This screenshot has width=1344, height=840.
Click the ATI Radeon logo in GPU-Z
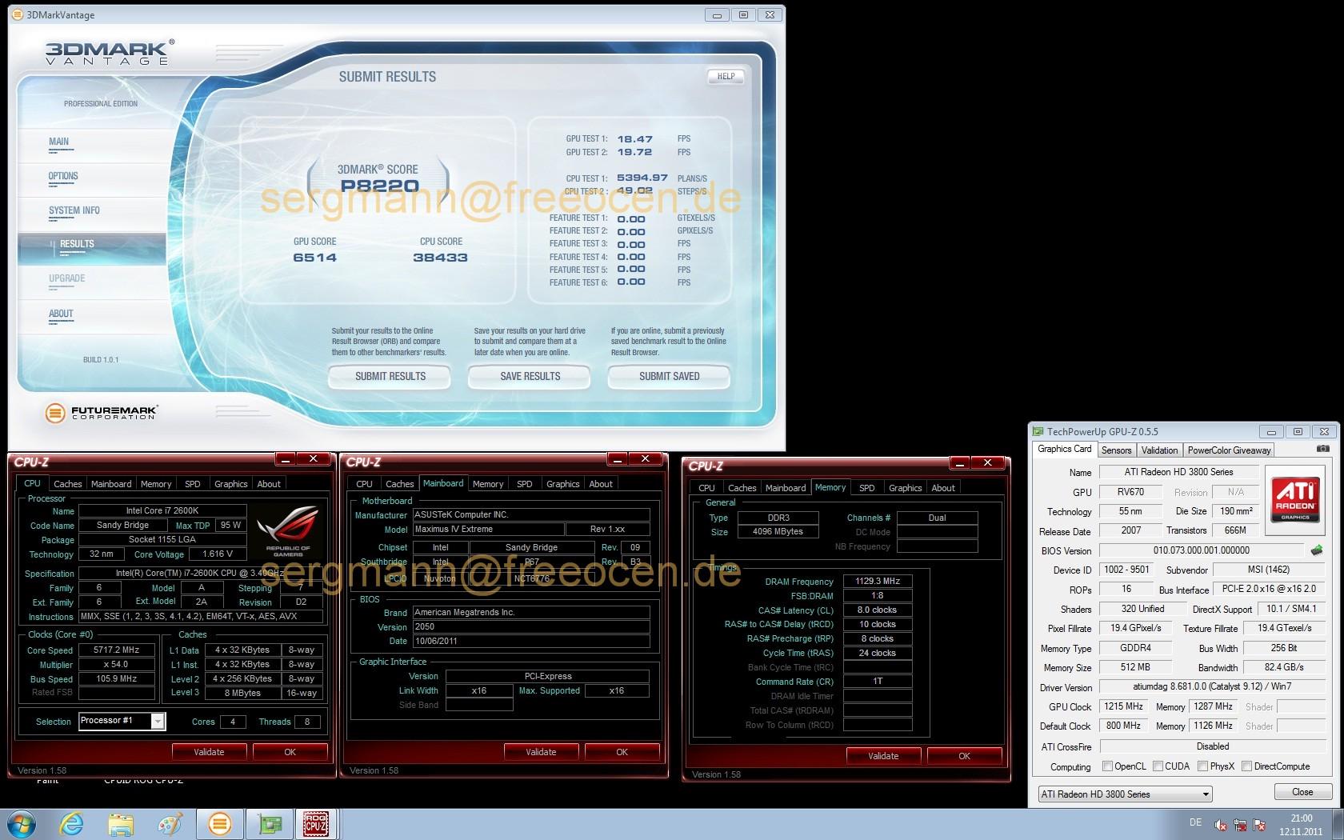tap(1295, 499)
